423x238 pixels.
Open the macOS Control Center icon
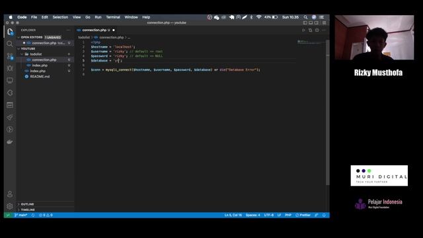pos(322,17)
